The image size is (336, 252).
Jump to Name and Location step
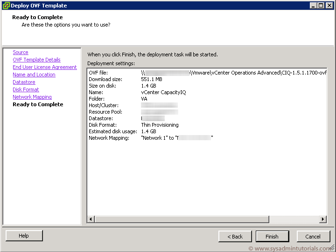click(x=34, y=75)
